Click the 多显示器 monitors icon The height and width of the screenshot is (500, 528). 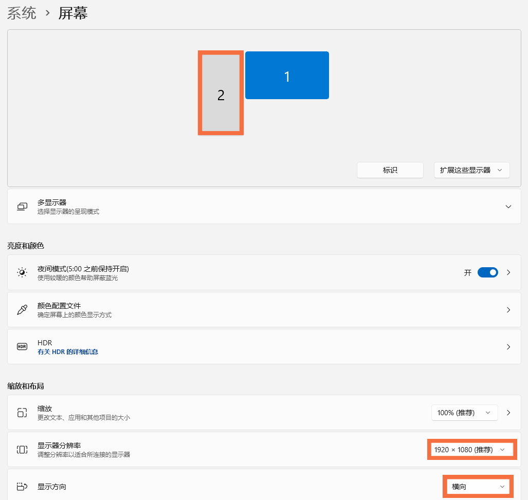click(22, 207)
